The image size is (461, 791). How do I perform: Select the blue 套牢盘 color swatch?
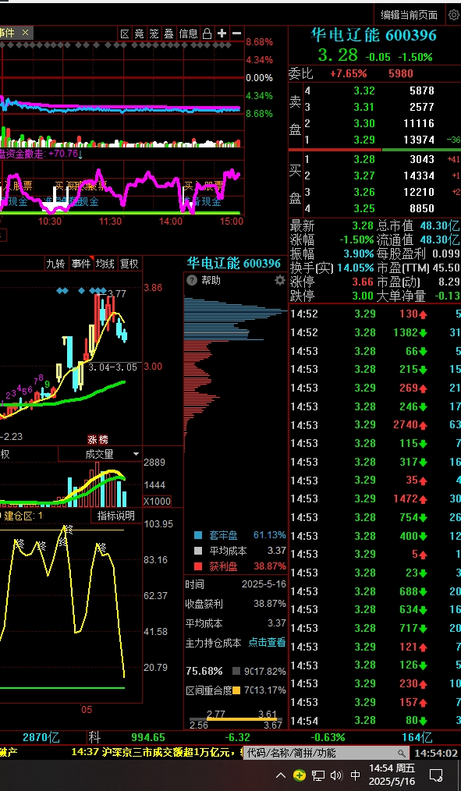[x=198, y=535]
